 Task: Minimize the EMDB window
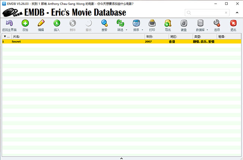pyautogui.click(x=216, y=3)
